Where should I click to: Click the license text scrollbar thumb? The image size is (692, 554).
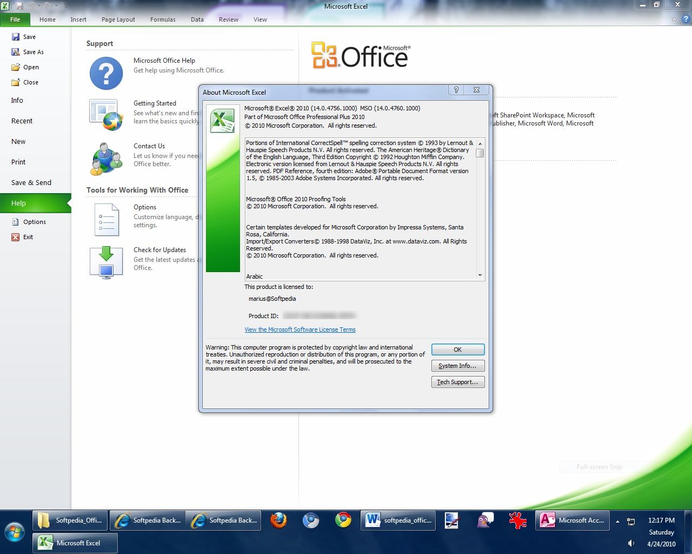click(x=480, y=153)
